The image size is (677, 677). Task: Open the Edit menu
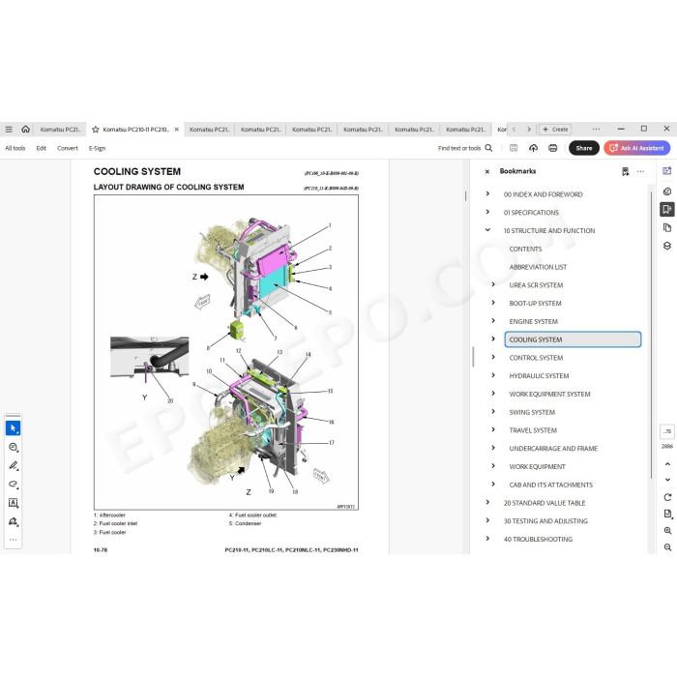click(x=41, y=148)
